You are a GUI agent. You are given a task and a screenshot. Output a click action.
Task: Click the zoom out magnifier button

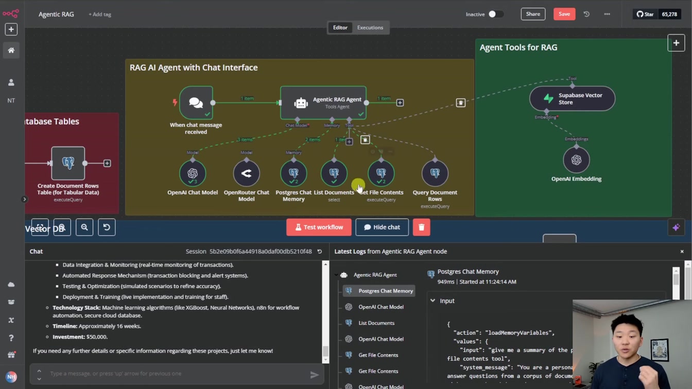pos(84,227)
